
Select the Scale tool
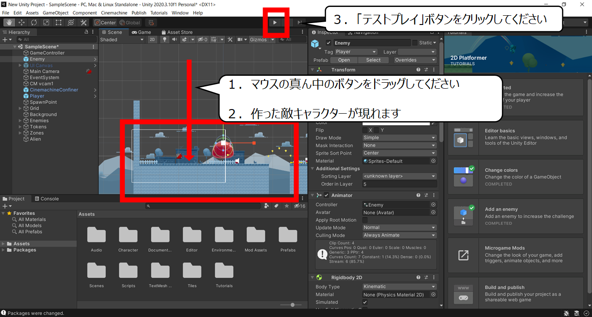coord(46,22)
